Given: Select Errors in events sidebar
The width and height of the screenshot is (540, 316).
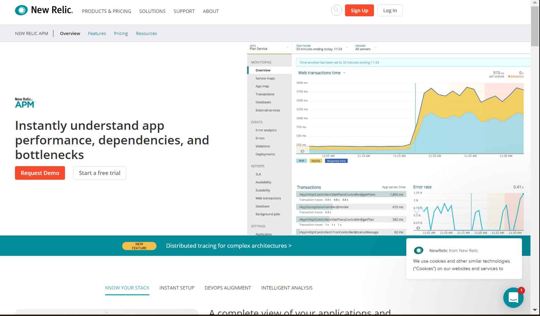Looking at the screenshot, I should (260, 138).
